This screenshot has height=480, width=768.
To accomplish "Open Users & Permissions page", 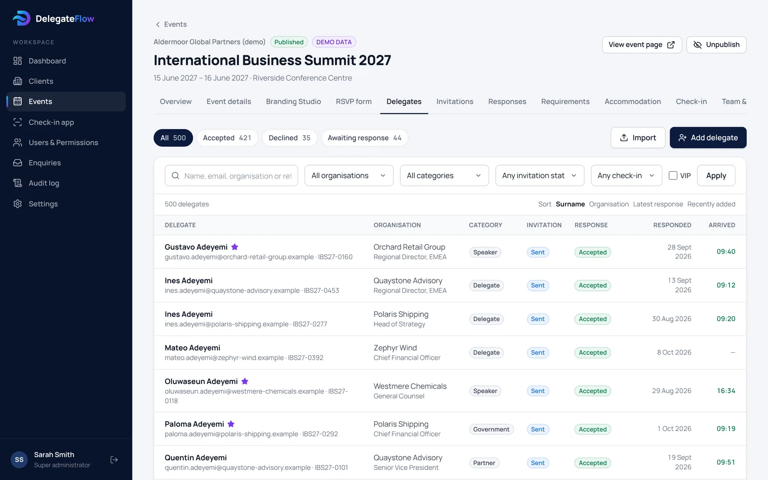I will click(x=66, y=143).
